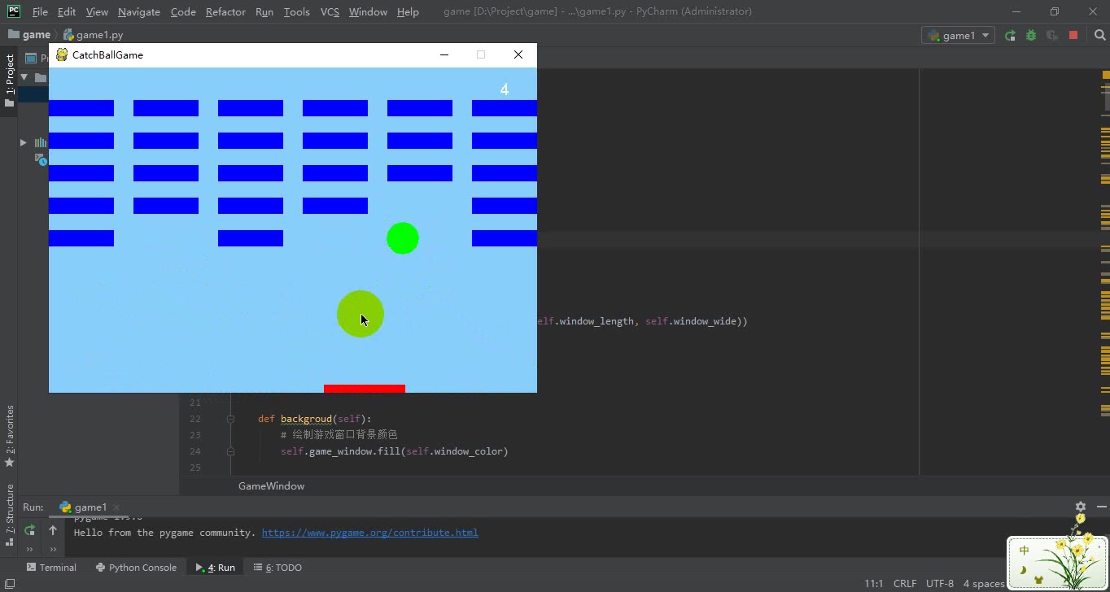
Task: Click the tool windows toggle icon bottom-left
Action: point(10,583)
